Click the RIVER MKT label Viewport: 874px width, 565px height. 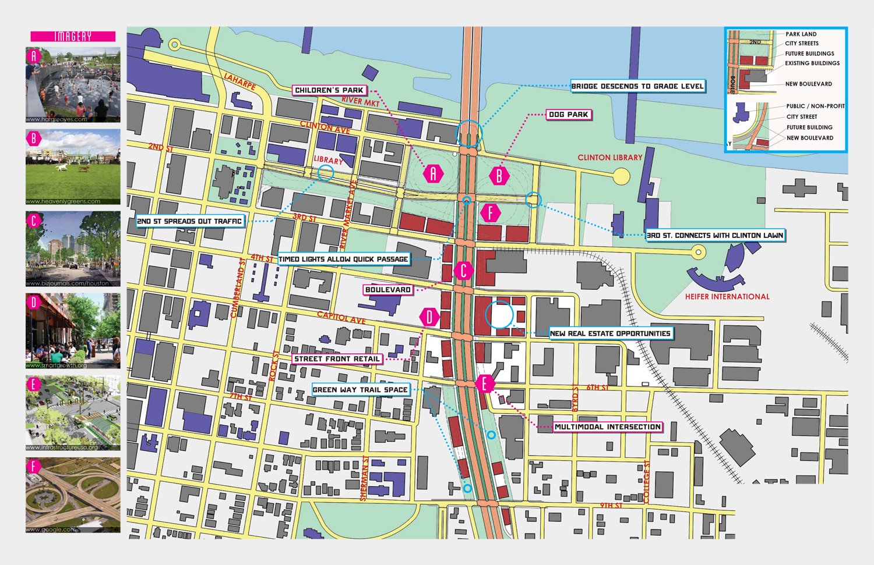click(x=361, y=101)
